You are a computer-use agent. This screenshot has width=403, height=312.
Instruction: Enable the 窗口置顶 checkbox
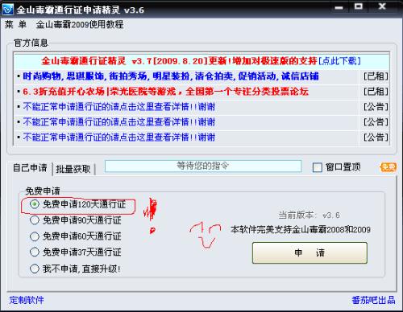pos(318,167)
